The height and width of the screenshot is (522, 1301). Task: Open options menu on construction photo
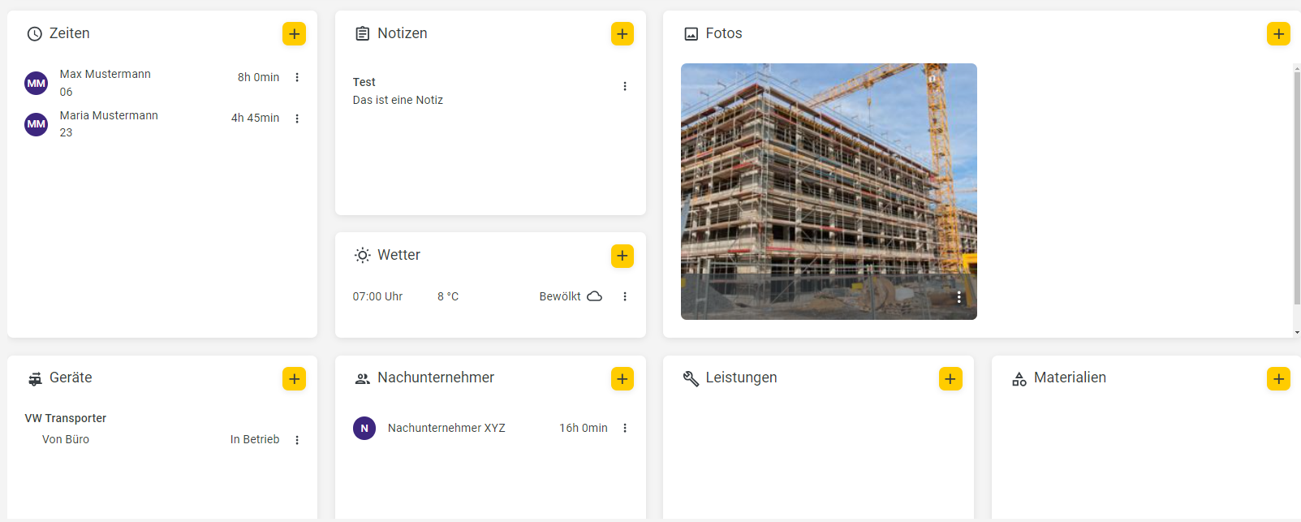pos(959,297)
